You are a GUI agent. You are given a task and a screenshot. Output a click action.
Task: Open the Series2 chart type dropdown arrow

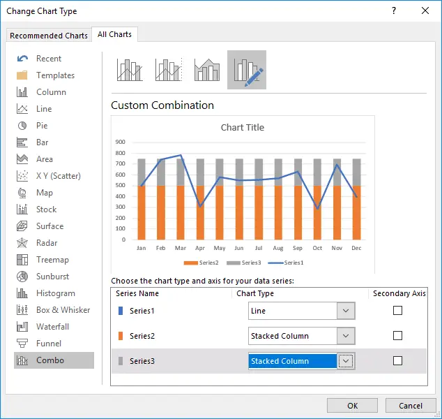pos(346,336)
